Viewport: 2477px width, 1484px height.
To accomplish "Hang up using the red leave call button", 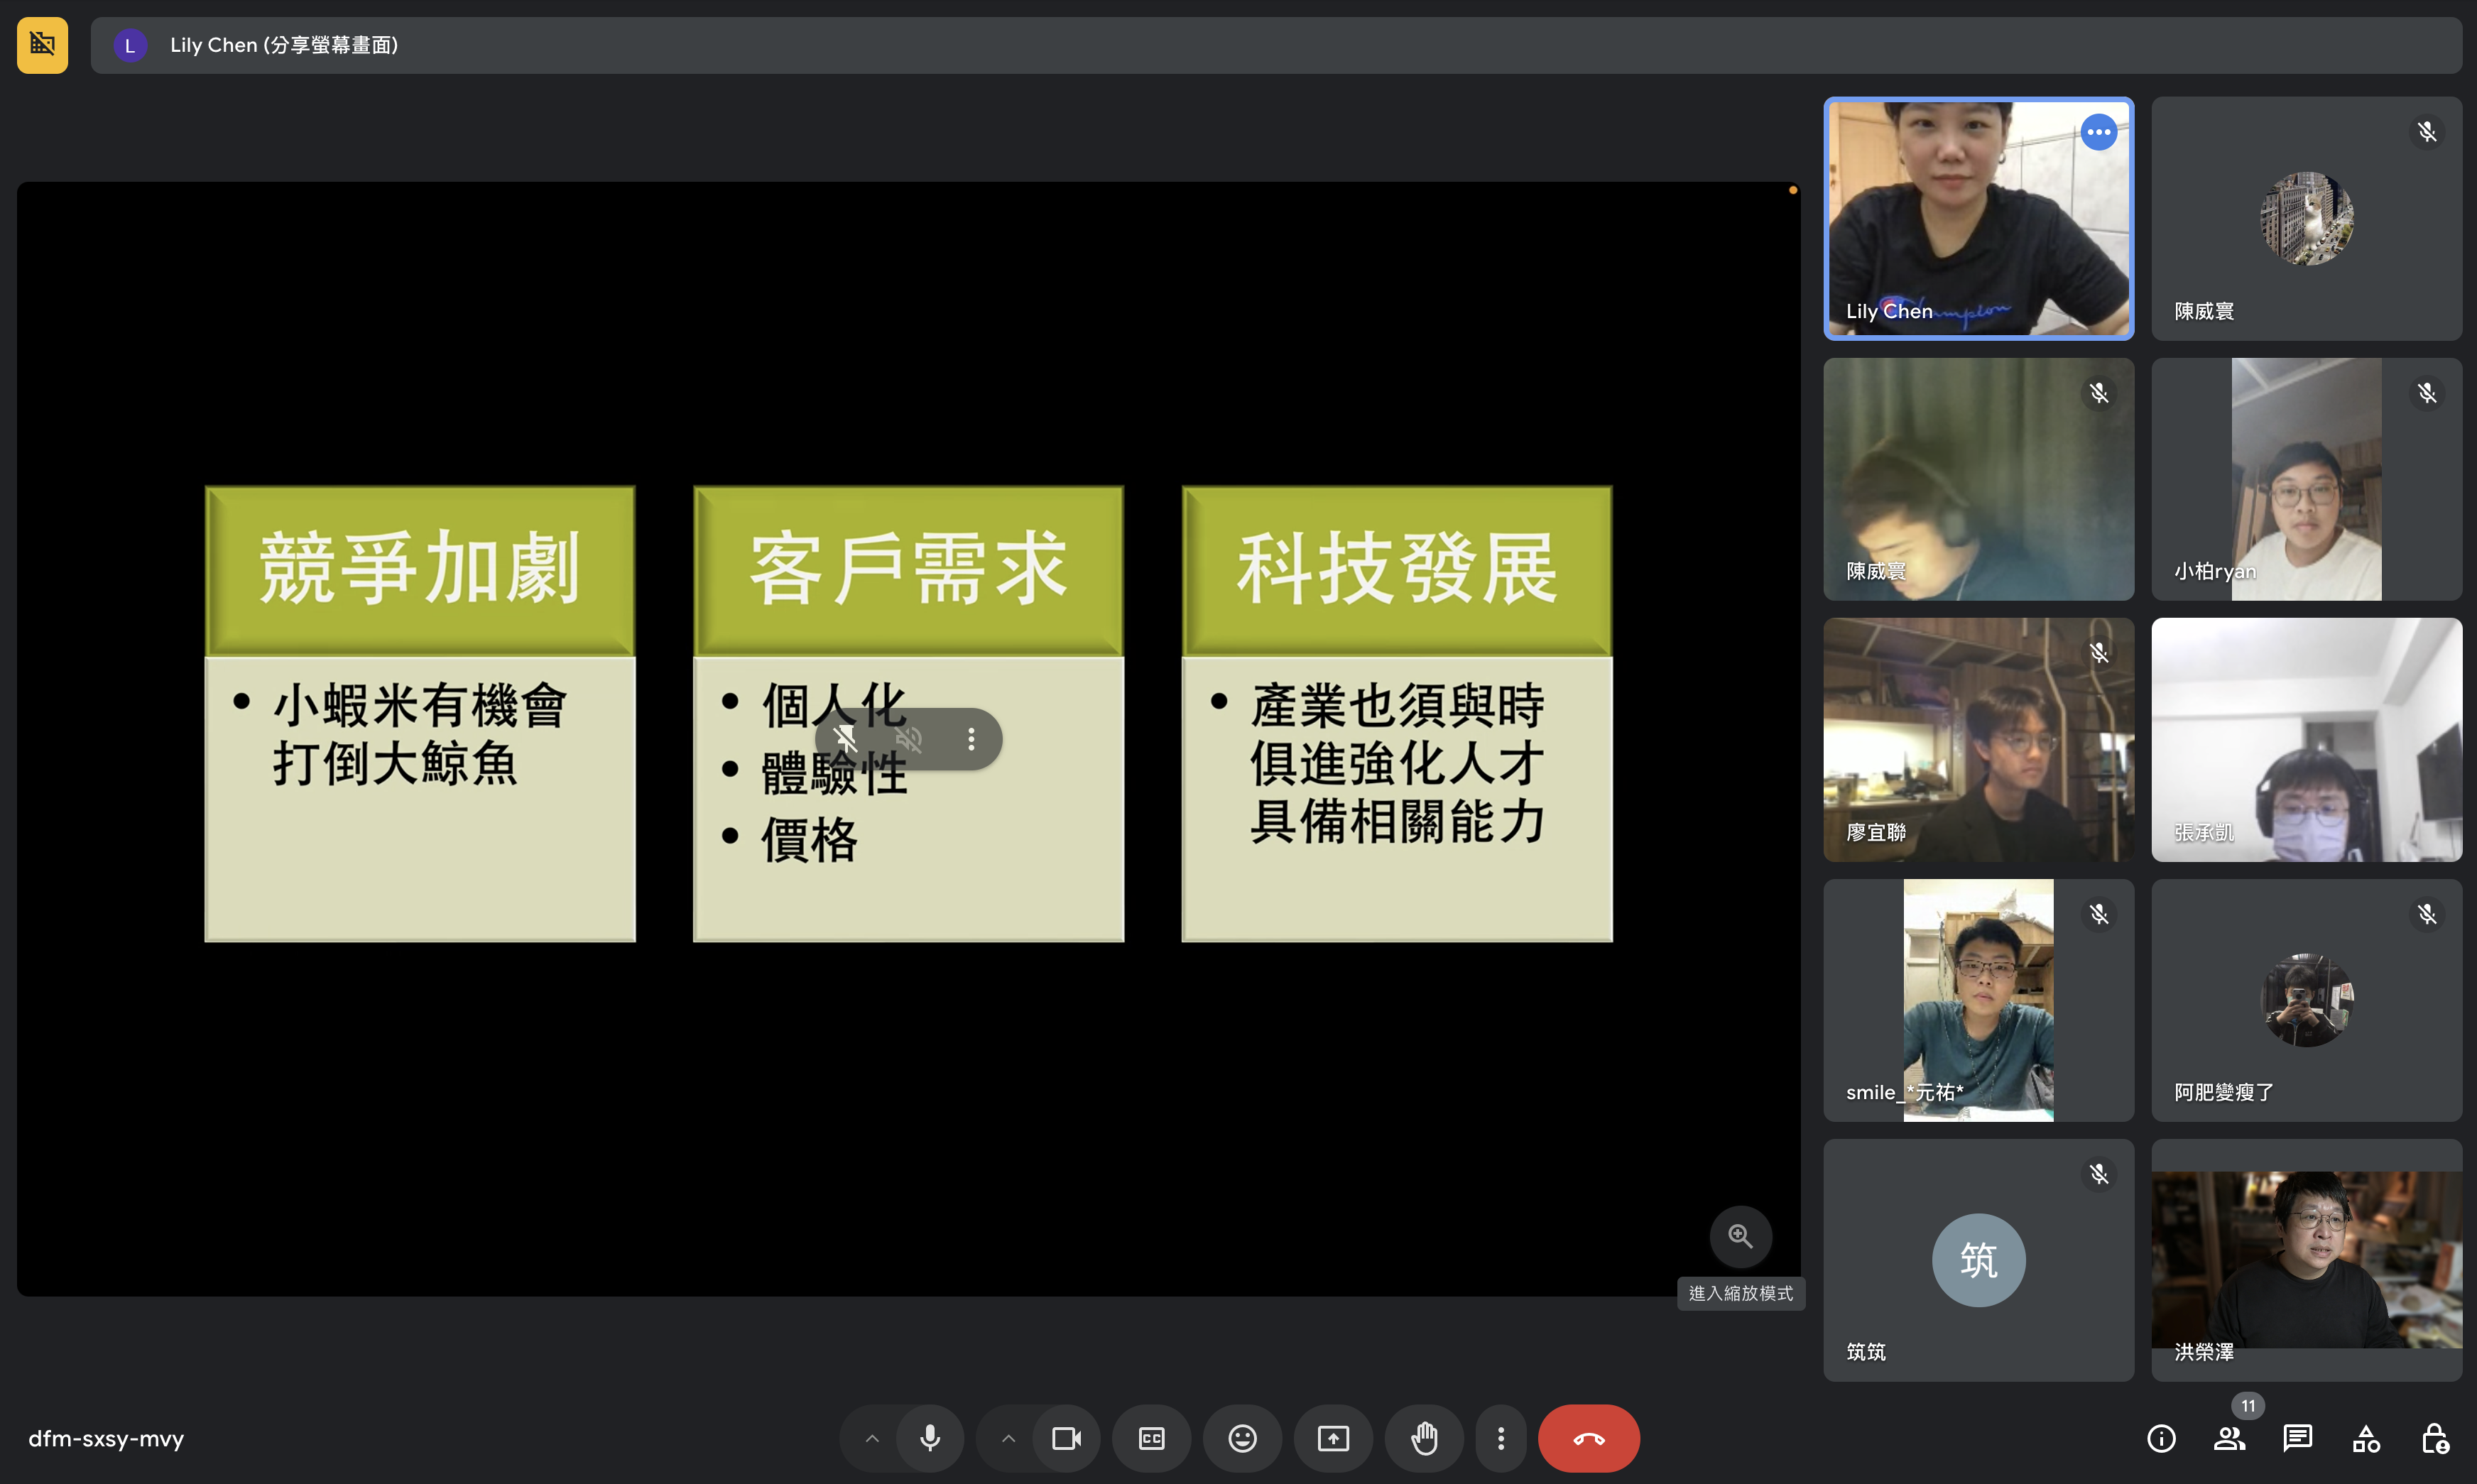I will pos(1588,1438).
